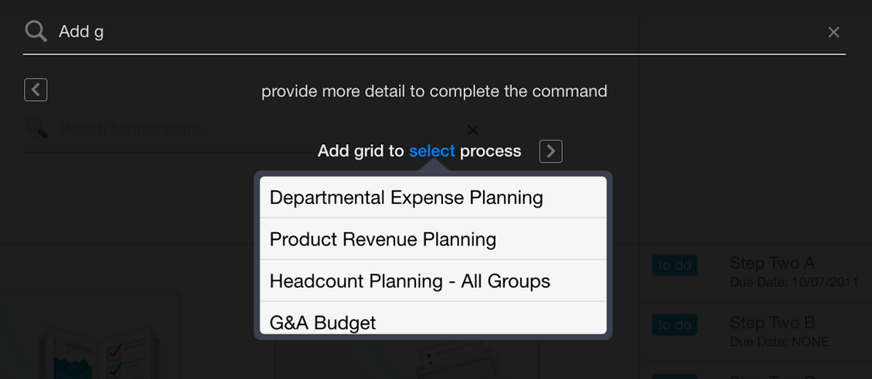Screen dimensions: 872x379
Task: Click the magnifier icon beside Add g
Action: [x=36, y=32]
